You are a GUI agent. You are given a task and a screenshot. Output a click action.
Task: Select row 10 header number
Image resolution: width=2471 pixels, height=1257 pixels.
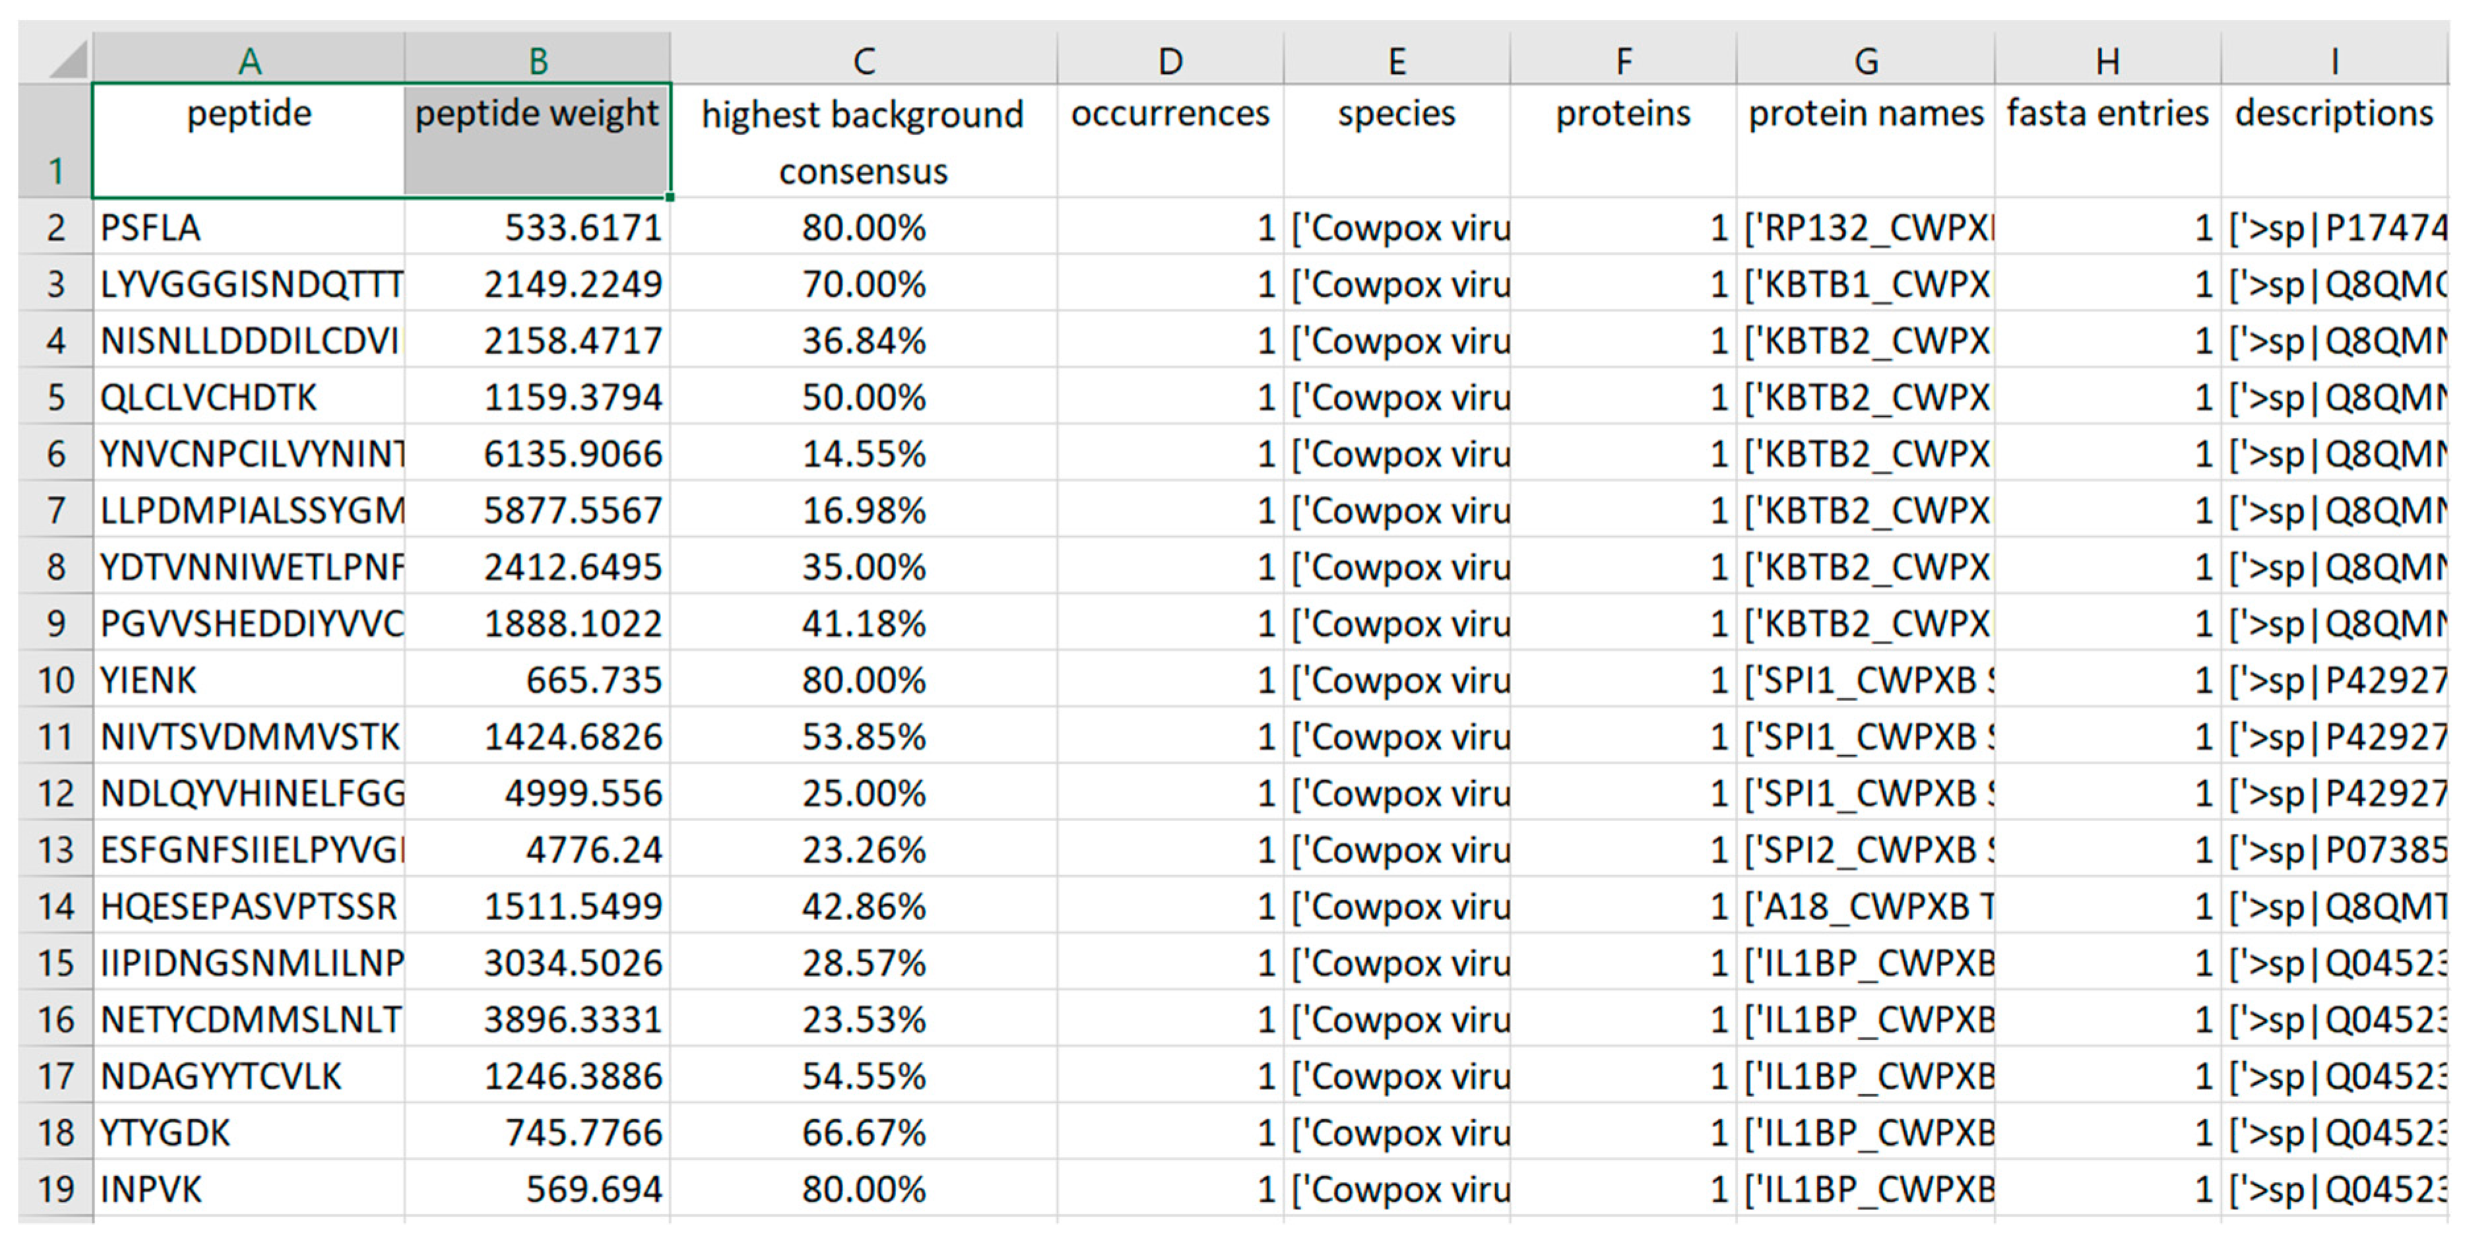[x=55, y=680]
